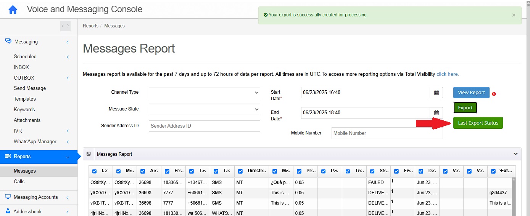
Task: Dismiss the export success notification
Action: point(514,15)
